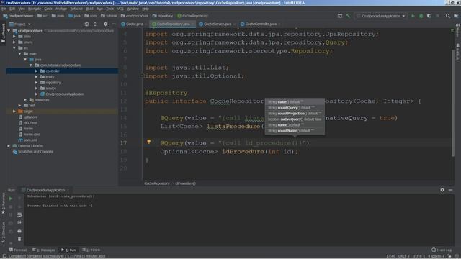This screenshot has height=259, width=461.
Task: Expand the entity package
Action: point(36,77)
